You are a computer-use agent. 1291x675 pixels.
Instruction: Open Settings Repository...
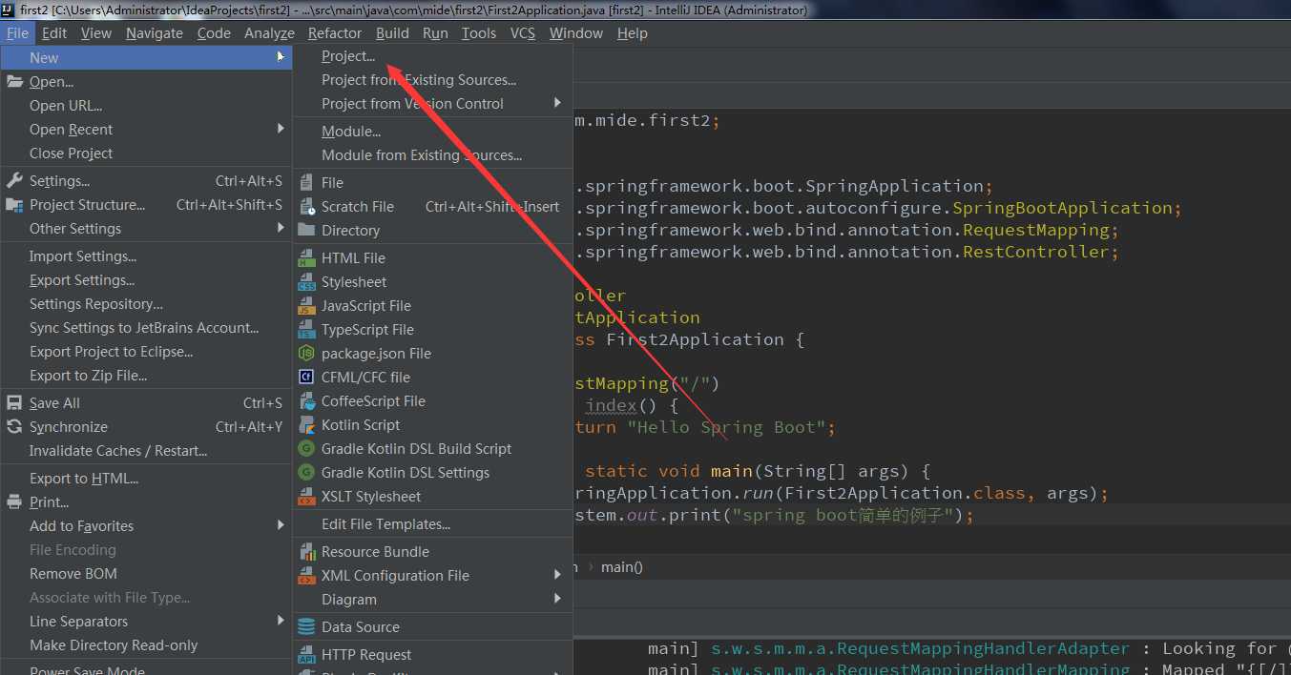[146, 304]
